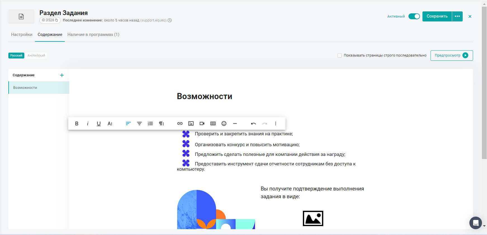Click the Сохранить button
This screenshot has width=487, height=235.
click(437, 16)
